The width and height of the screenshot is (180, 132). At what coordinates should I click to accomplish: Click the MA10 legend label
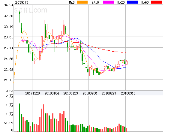(95, 2)
